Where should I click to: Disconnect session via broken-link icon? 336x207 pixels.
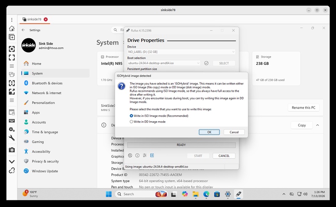[12, 170]
